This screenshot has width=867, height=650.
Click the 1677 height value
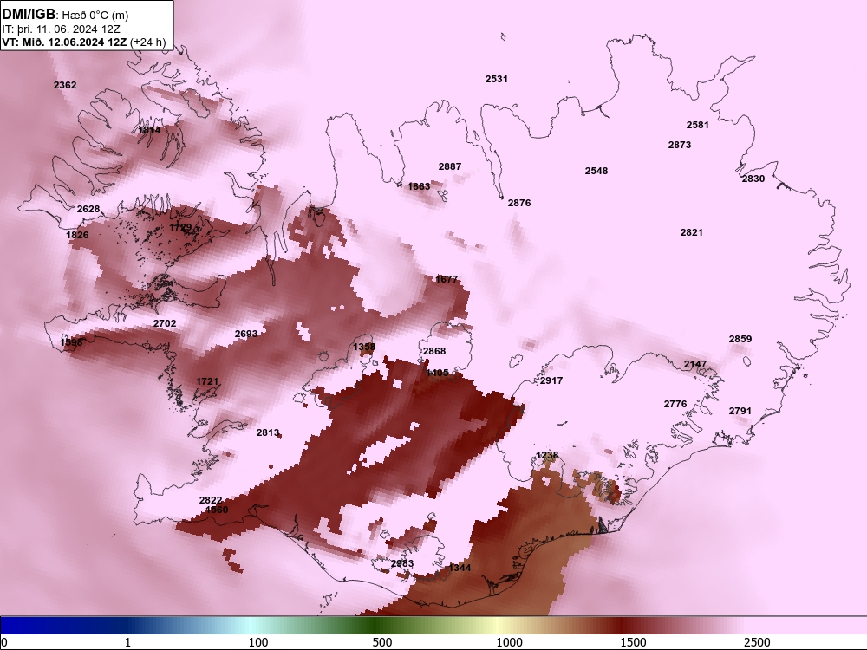(447, 279)
